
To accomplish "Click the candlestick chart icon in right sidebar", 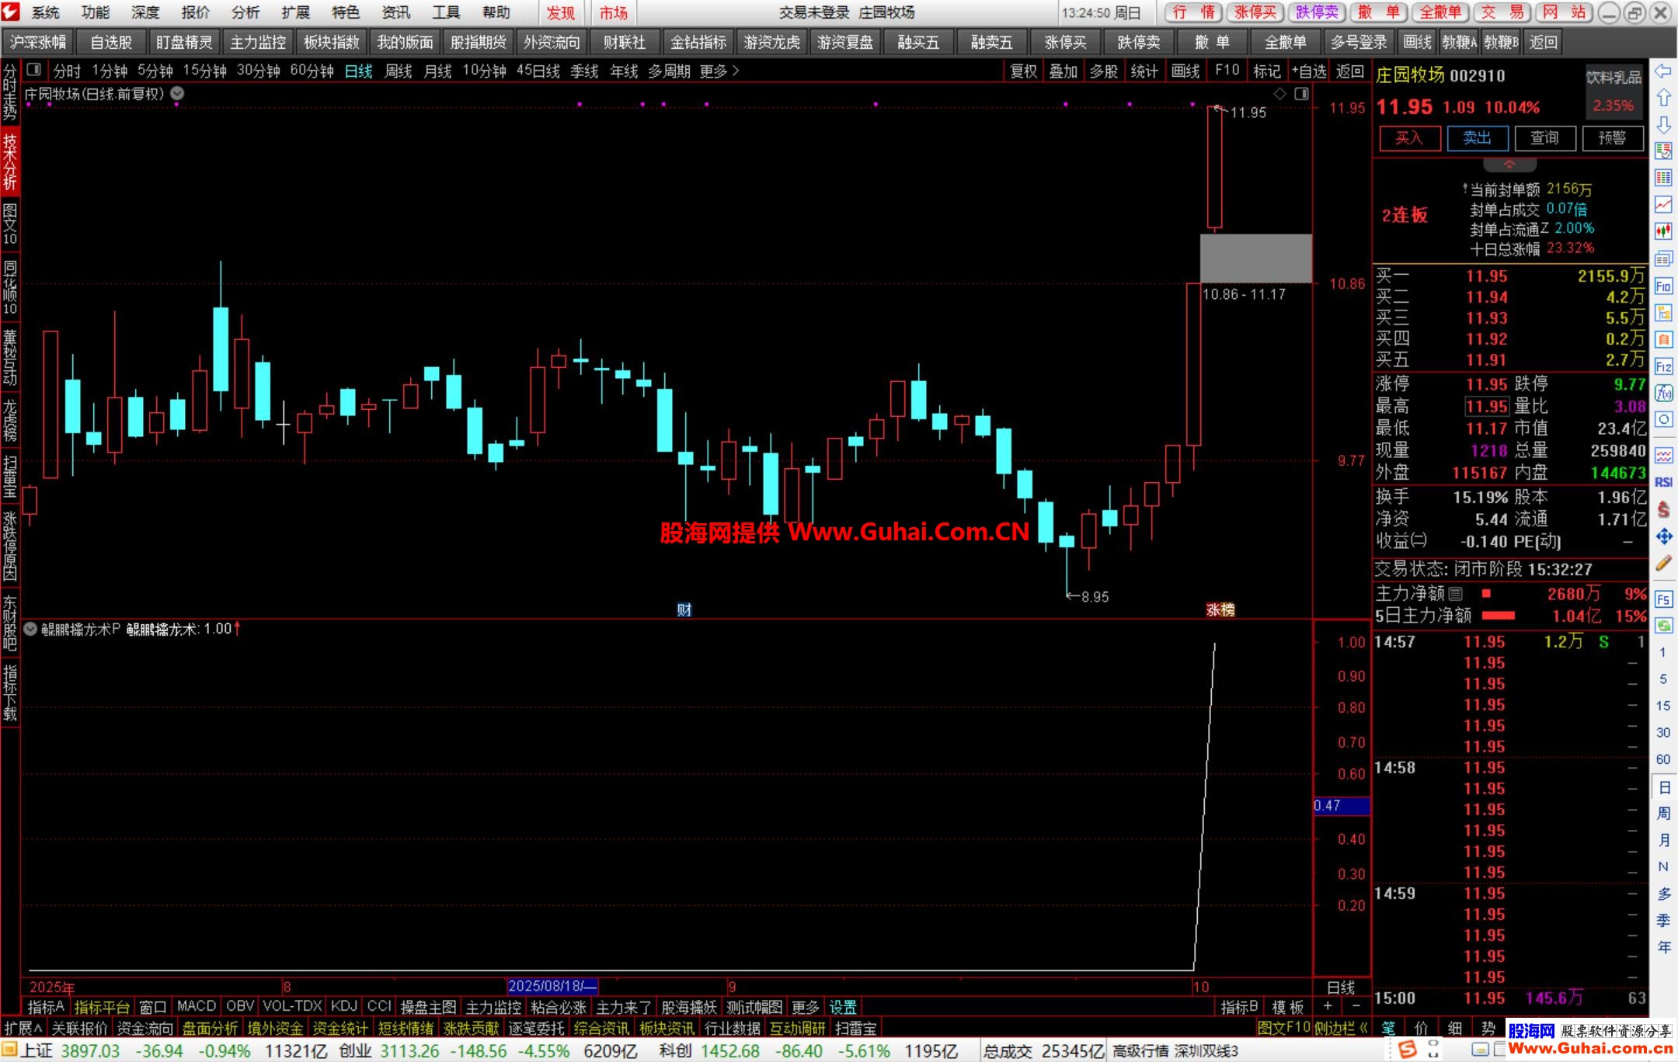I will 1663,231.
